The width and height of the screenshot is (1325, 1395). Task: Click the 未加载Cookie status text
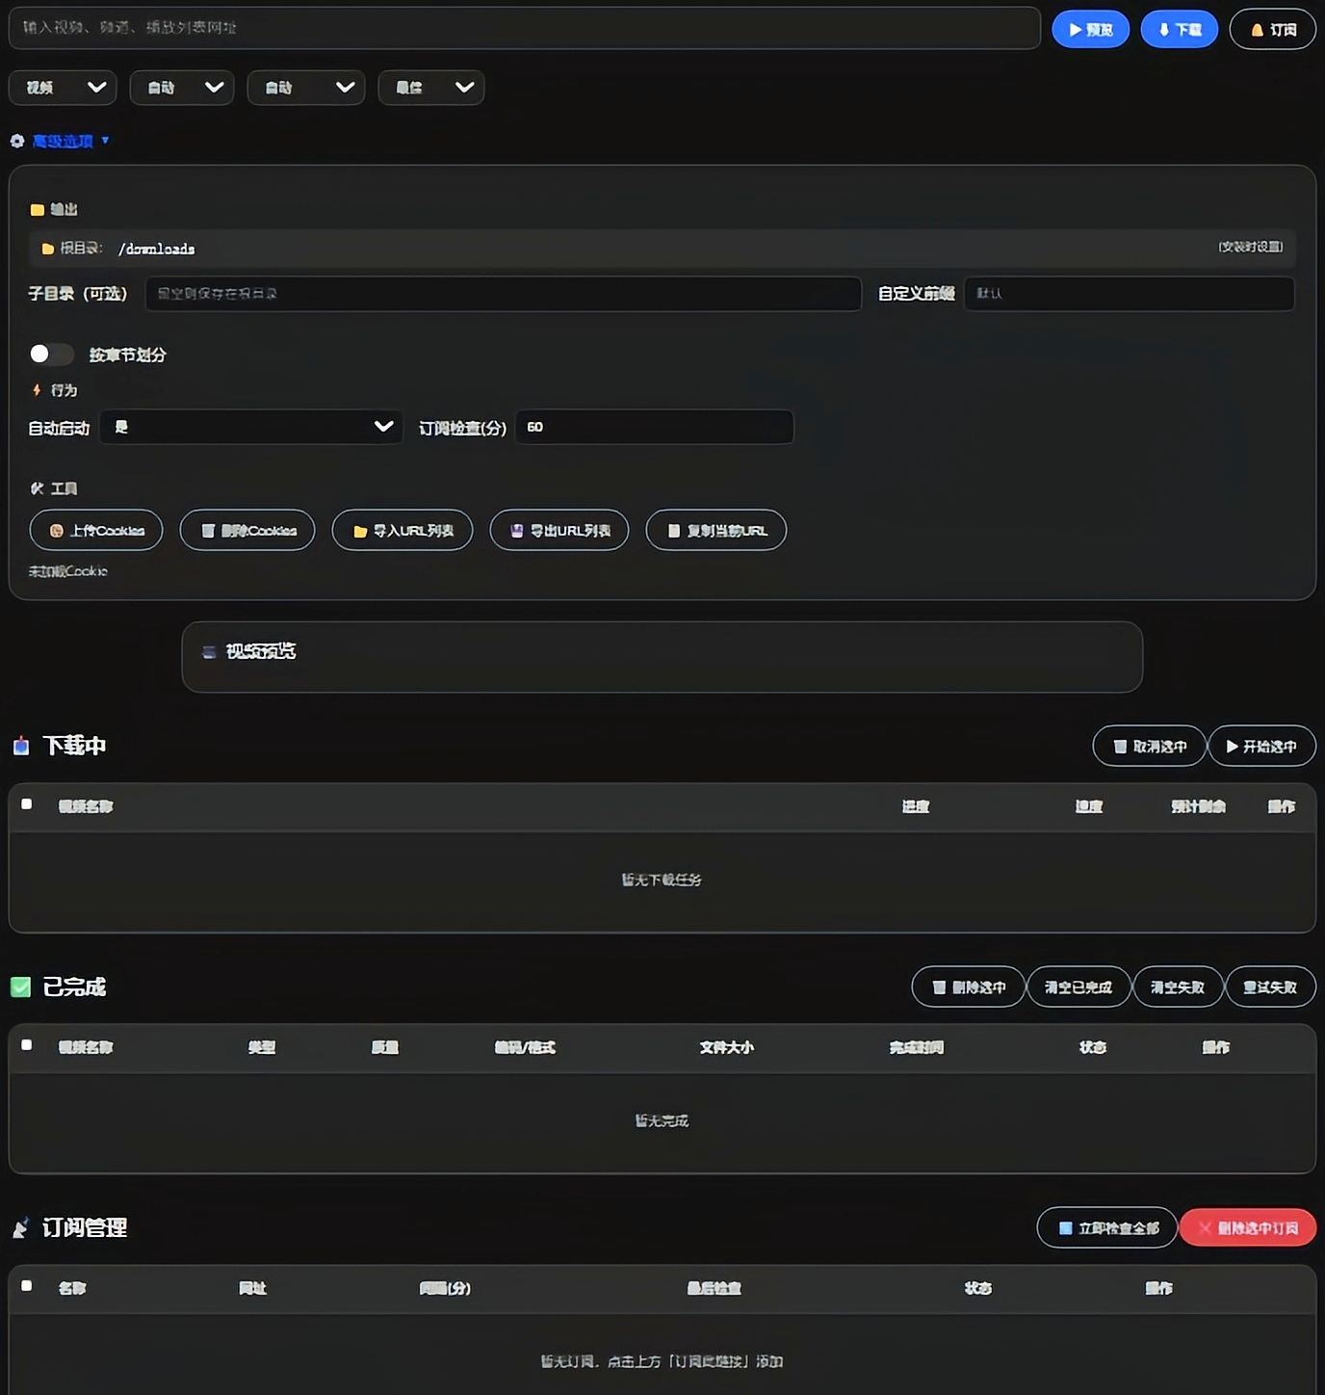pyautogui.click(x=67, y=571)
